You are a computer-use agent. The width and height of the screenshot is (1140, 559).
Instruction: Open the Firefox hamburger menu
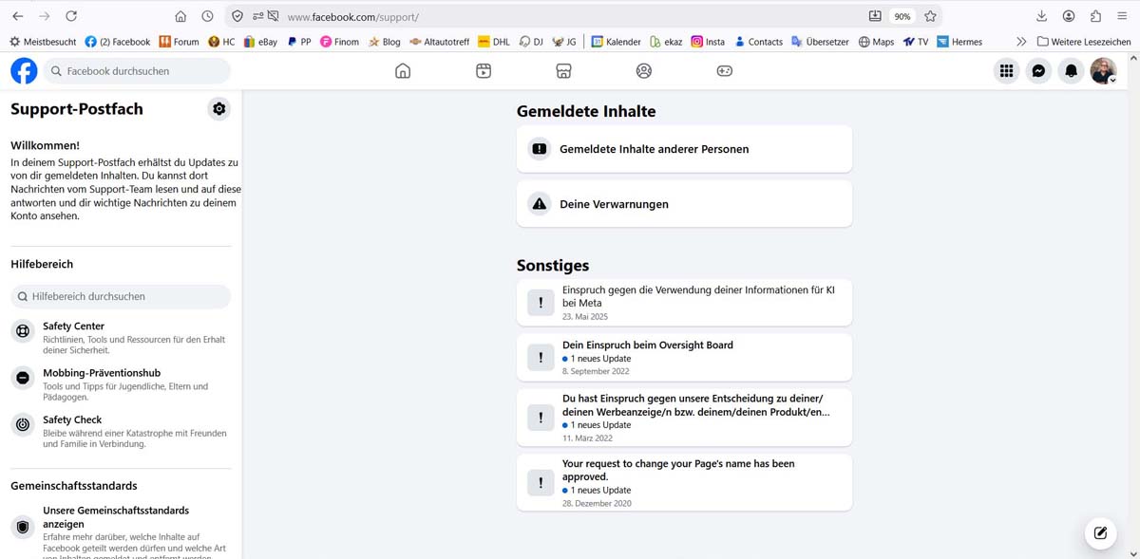1122,16
